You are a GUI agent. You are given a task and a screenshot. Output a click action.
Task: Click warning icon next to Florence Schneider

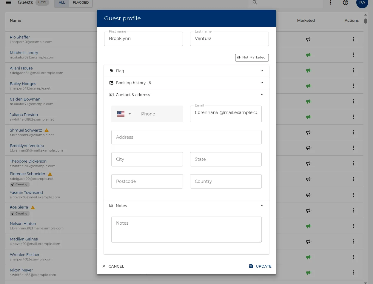pos(50,174)
